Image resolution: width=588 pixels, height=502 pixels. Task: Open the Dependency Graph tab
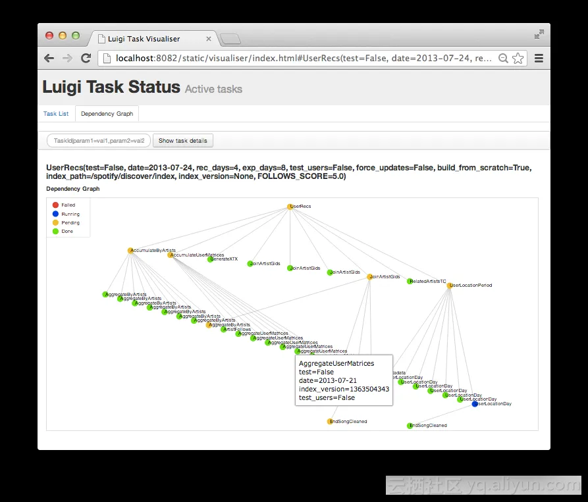click(x=107, y=113)
